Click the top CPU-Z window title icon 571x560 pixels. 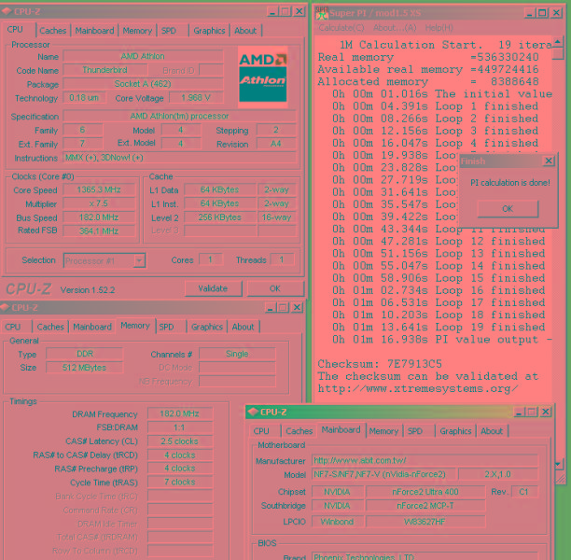(x=7, y=11)
